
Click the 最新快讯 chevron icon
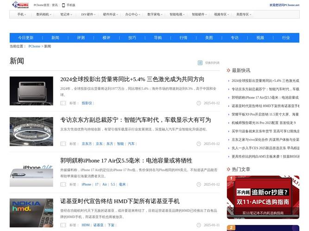[x=228, y=70]
